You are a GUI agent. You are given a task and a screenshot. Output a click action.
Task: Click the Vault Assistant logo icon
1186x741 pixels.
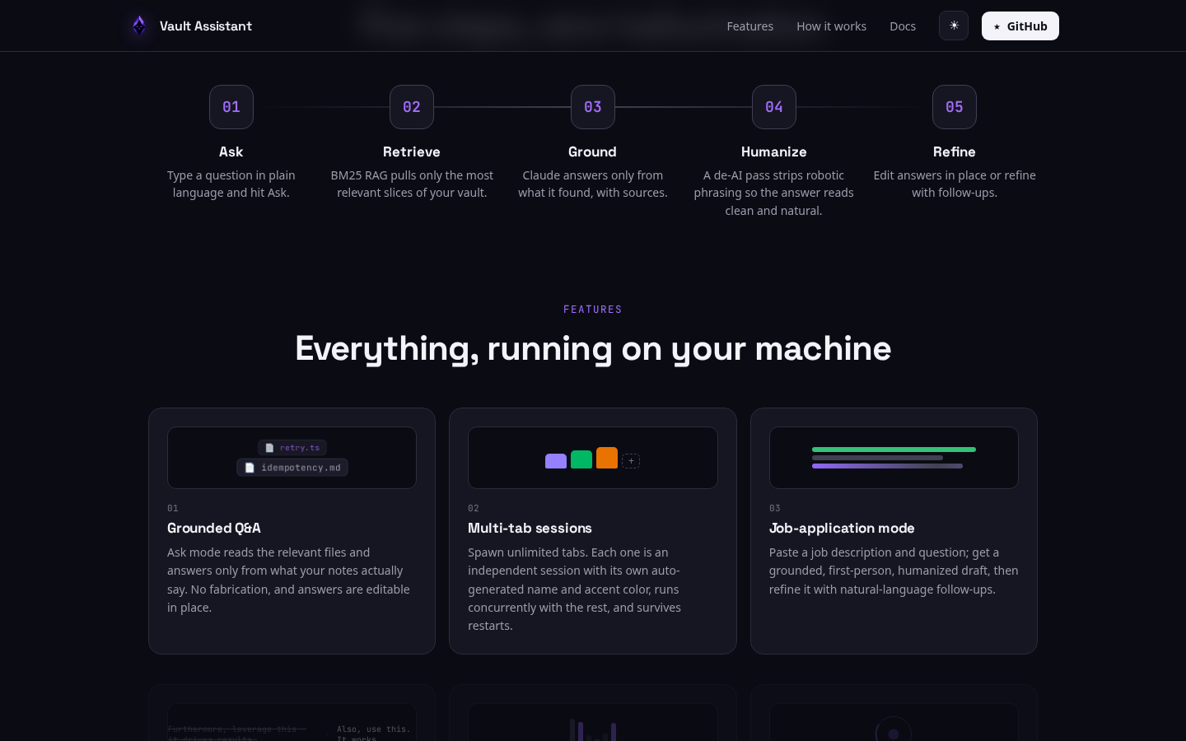pyautogui.click(x=139, y=26)
